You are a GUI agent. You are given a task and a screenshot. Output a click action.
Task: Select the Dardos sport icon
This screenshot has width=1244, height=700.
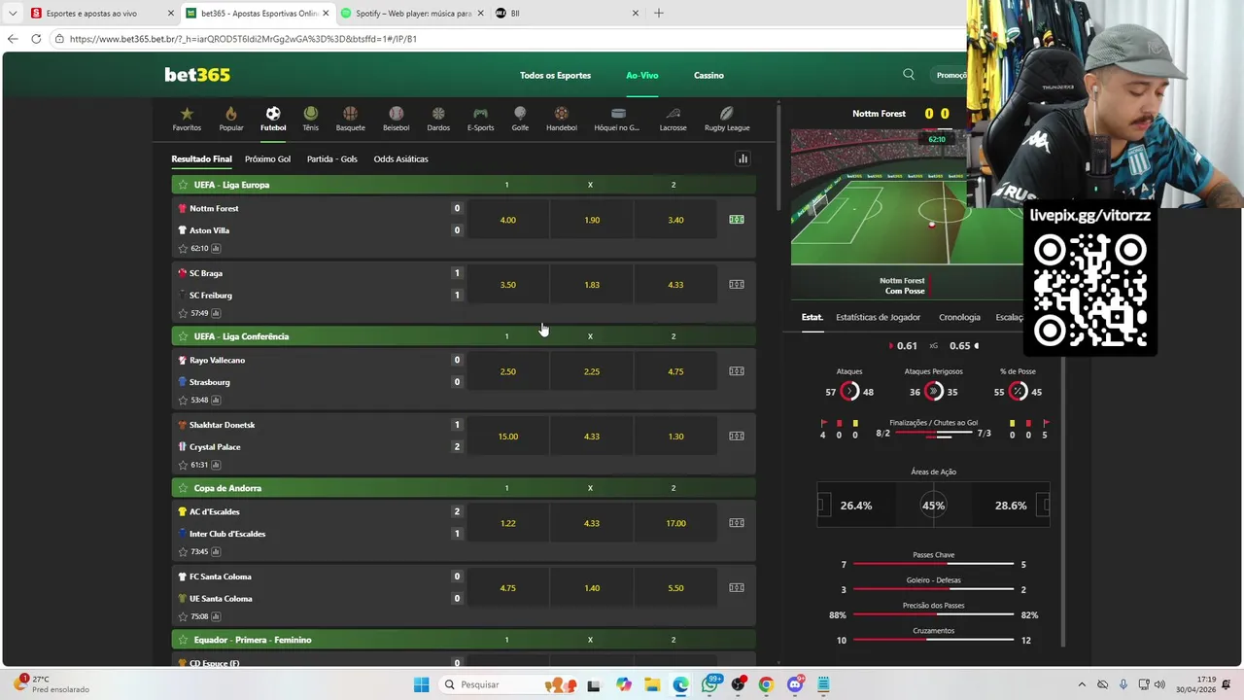point(438,119)
